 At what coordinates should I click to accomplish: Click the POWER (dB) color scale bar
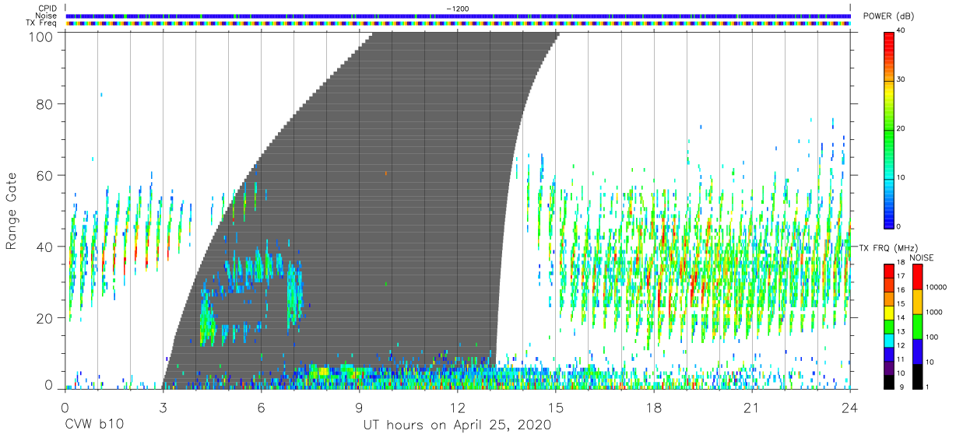890,129
